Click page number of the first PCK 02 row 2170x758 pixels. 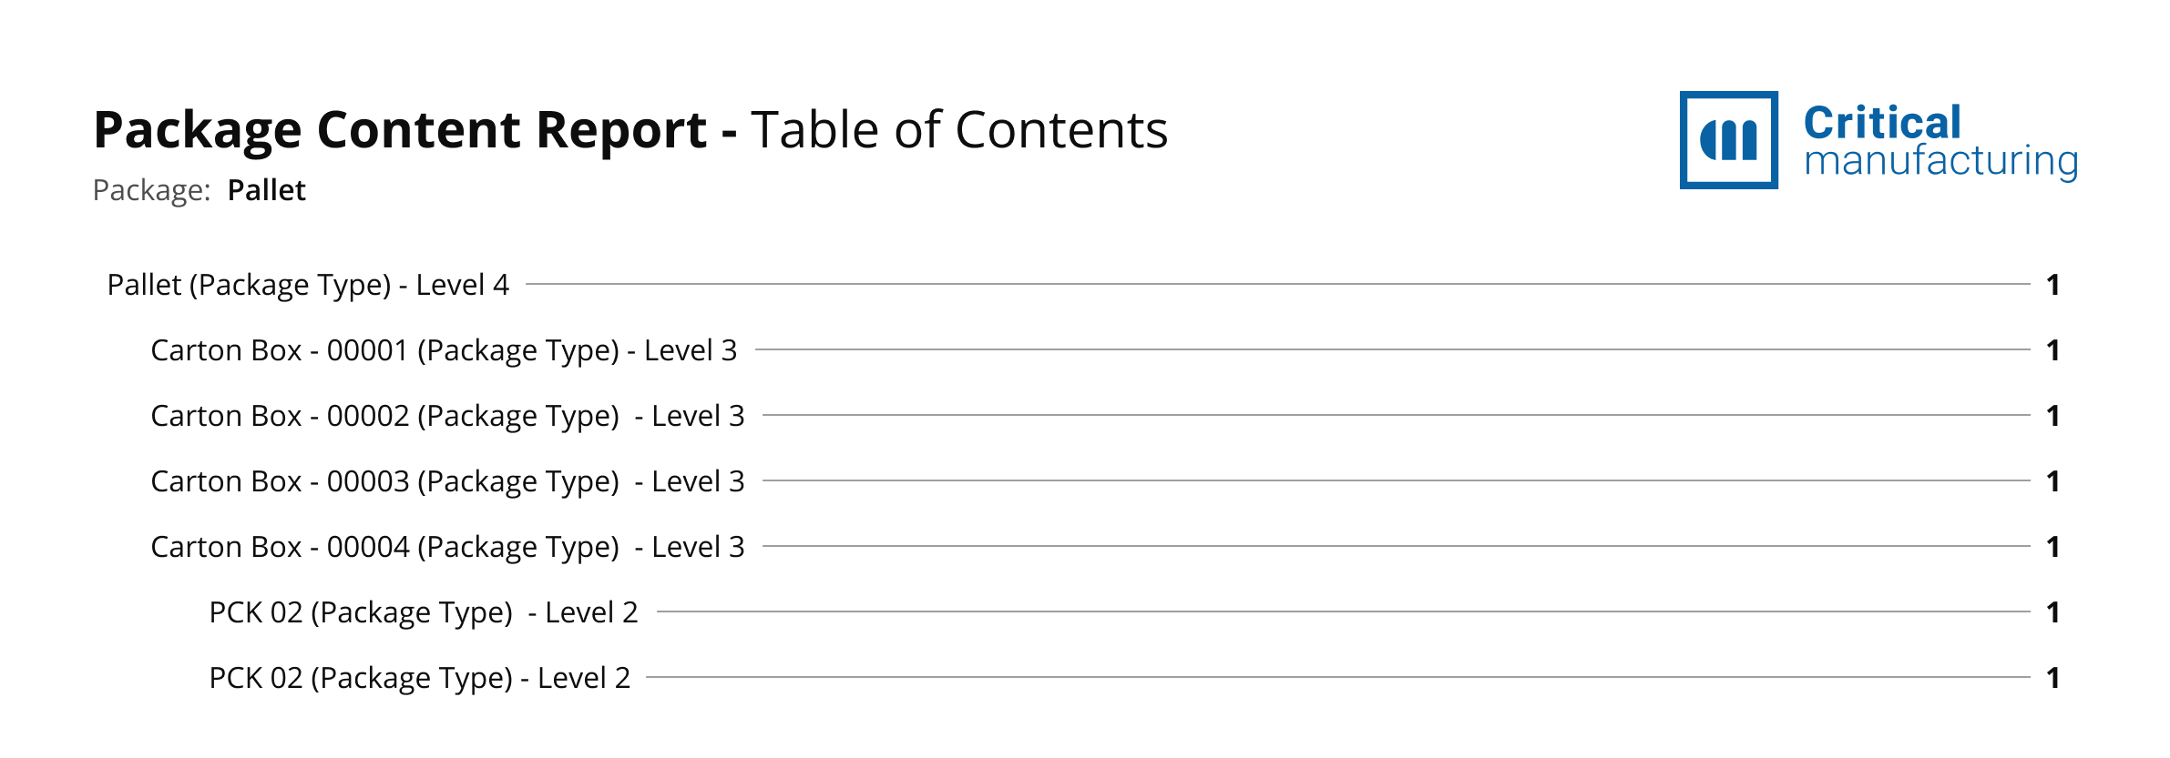(2052, 612)
